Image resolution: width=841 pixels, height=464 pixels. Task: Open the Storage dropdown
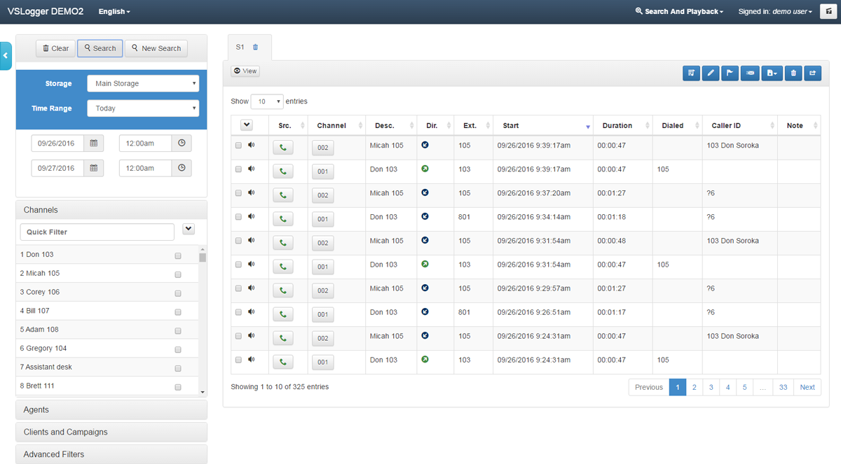click(x=143, y=84)
